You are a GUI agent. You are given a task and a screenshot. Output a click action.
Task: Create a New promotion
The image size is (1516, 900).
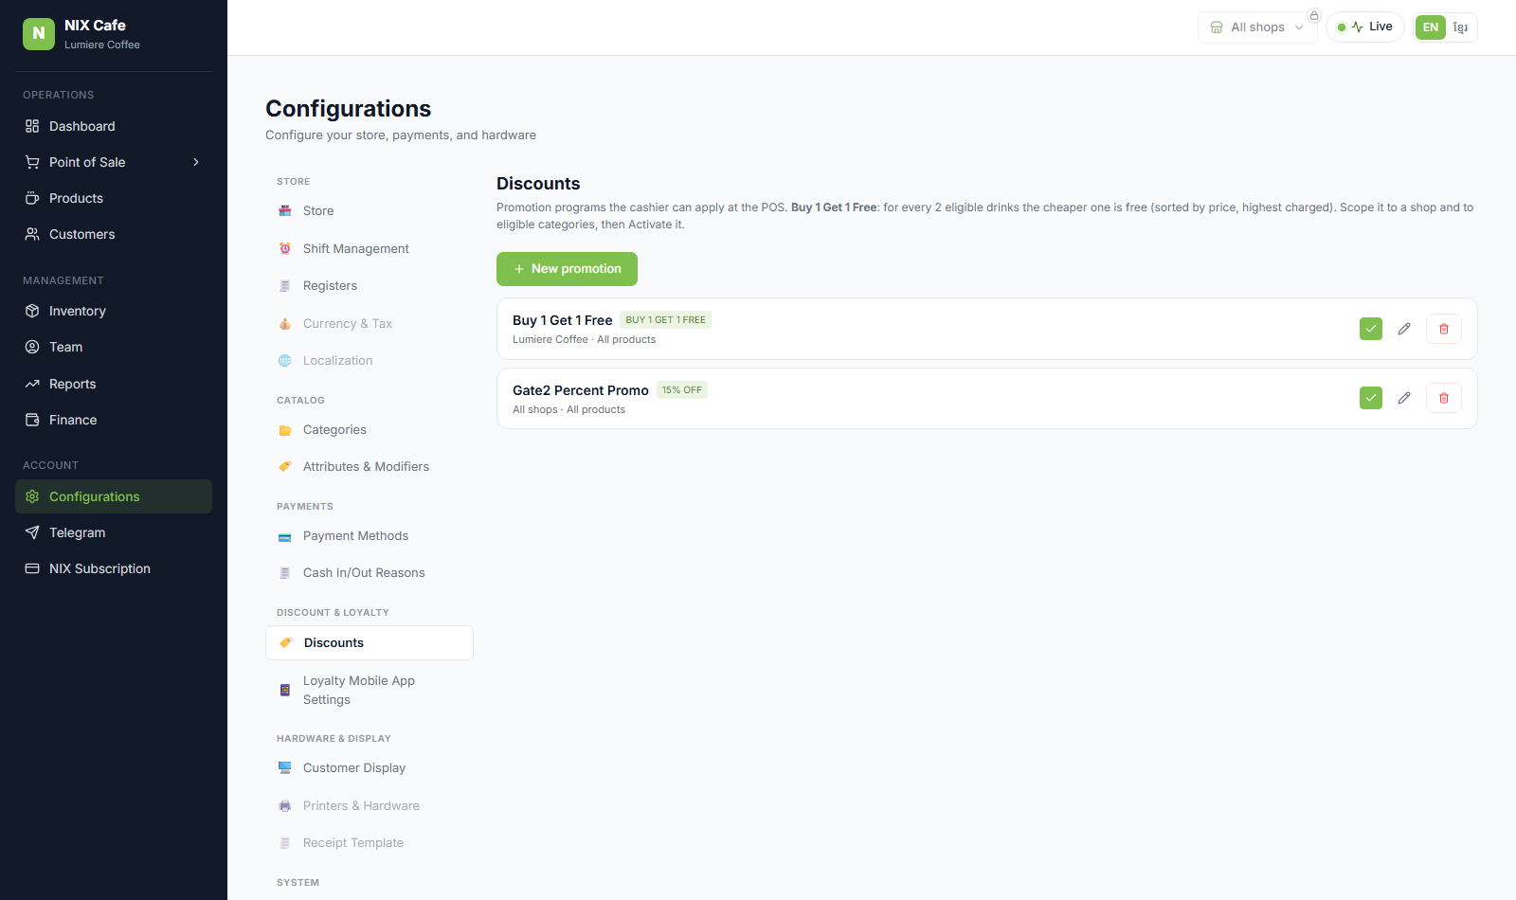click(567, 269)
